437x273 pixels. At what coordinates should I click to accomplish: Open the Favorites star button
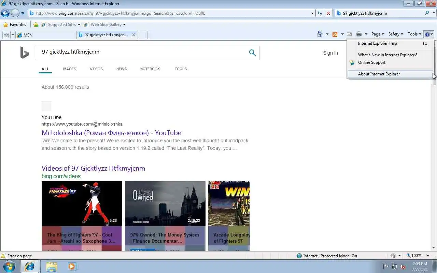coord(15,25)
